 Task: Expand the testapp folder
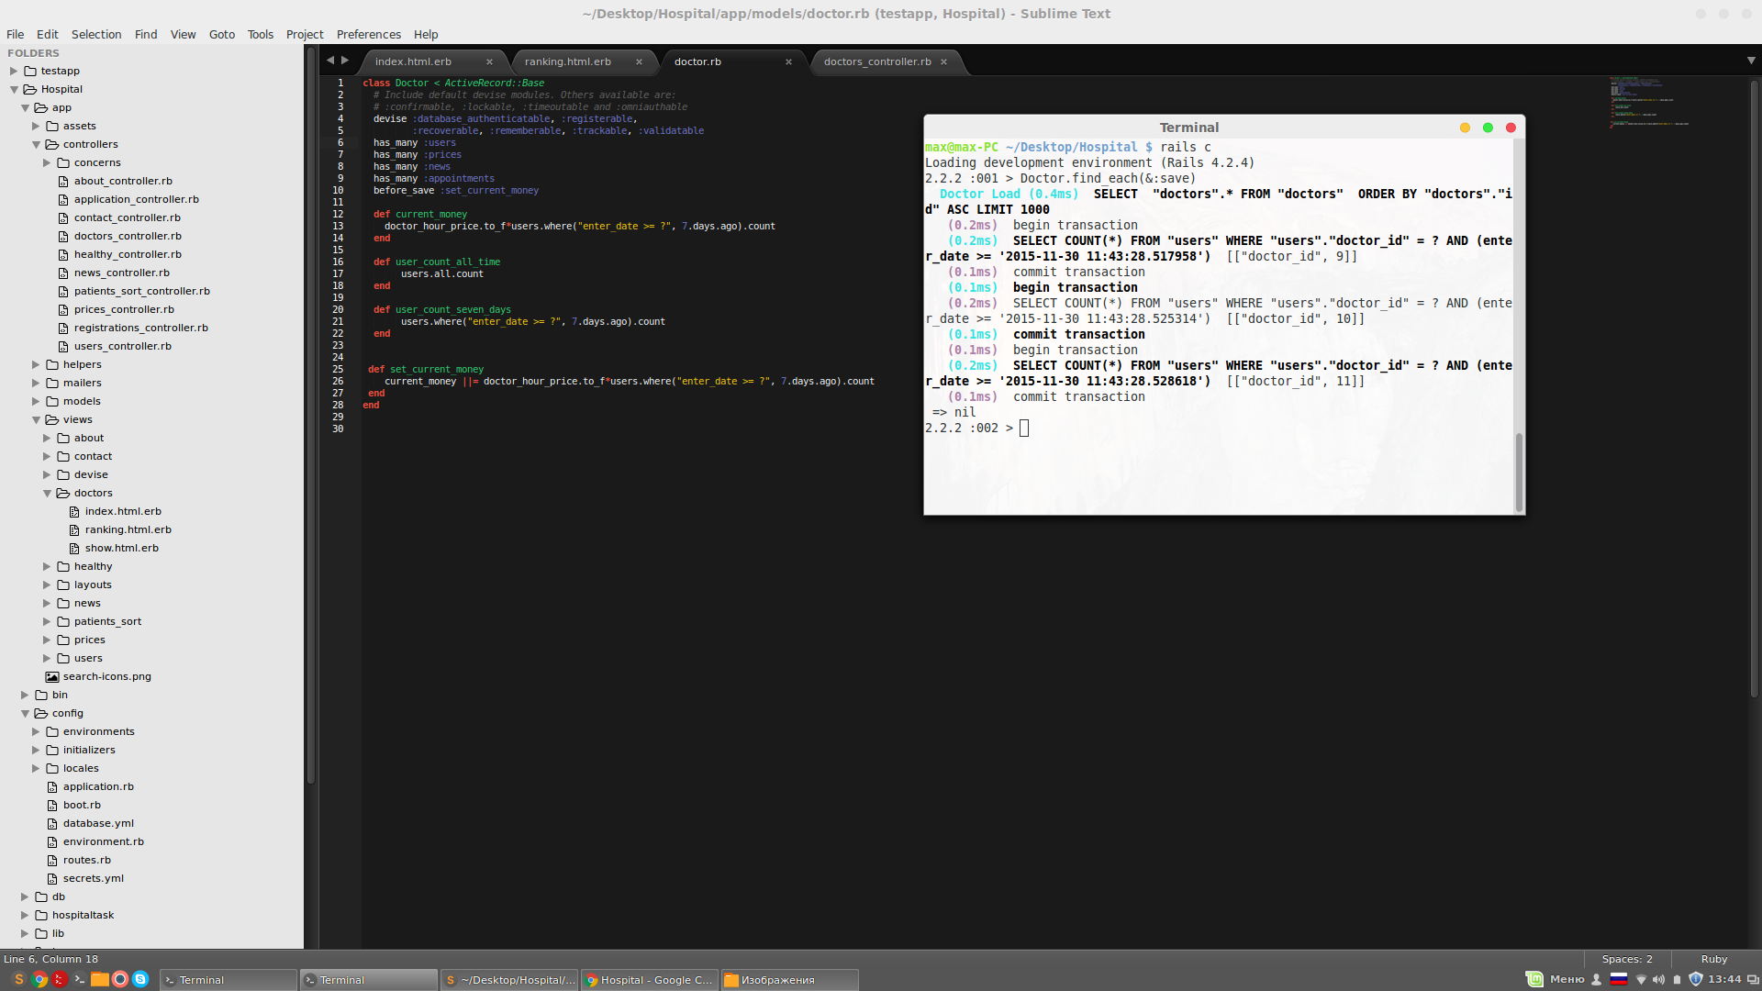pos(14,71)
